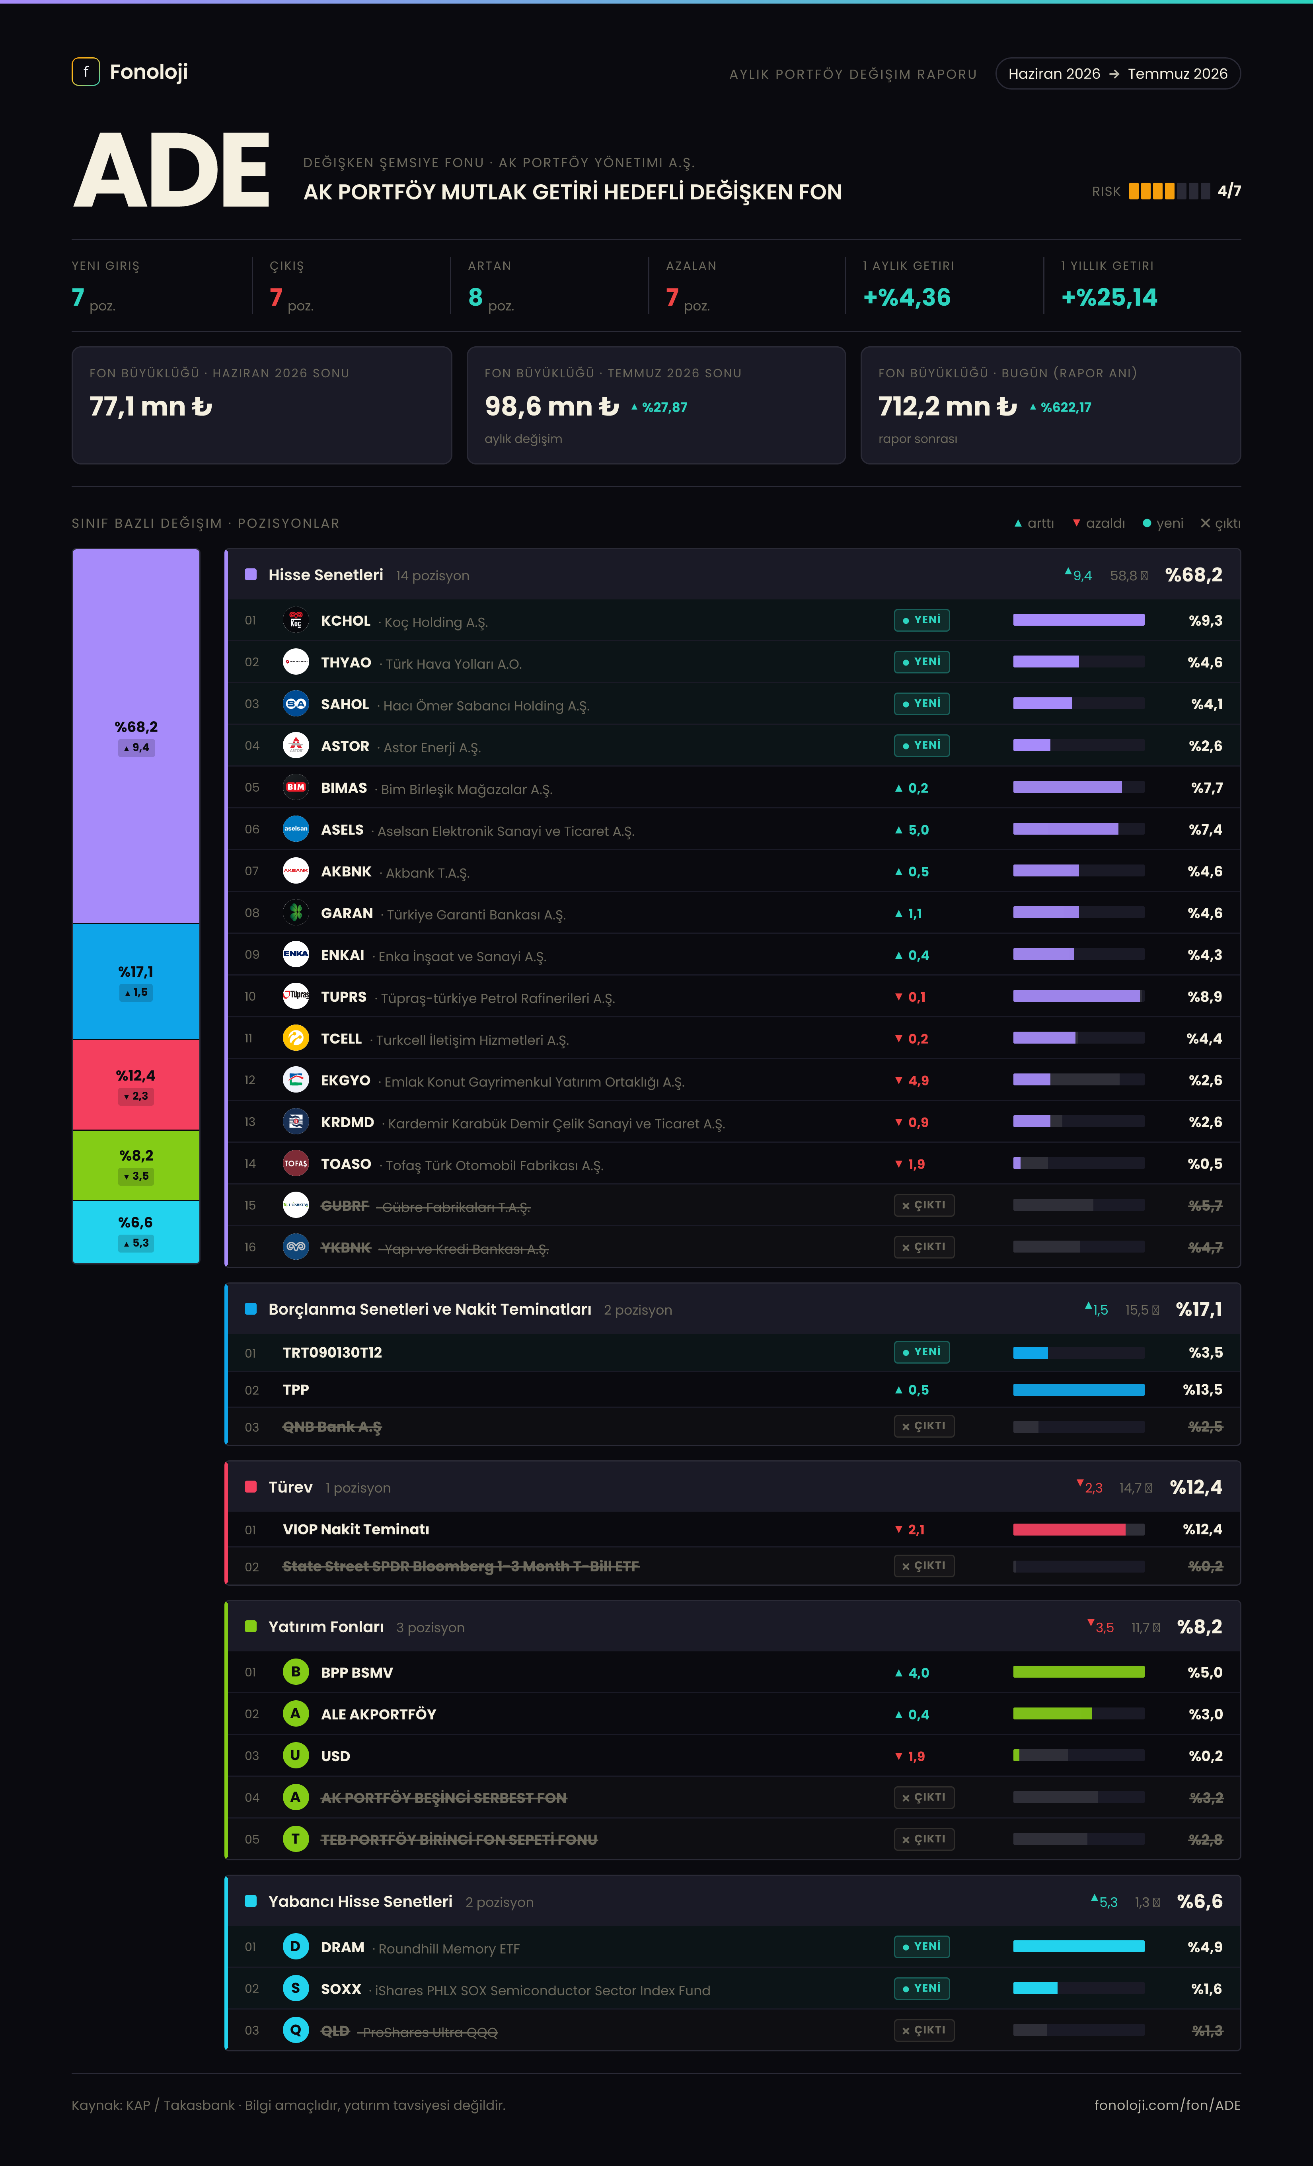
Task: Click the VIOP Nakit Teminatı row name
Action: [x=356, y=1530]
